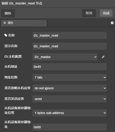Click the 删除 delete button
This screenshot has width=115, height=132.
point(8,13)
